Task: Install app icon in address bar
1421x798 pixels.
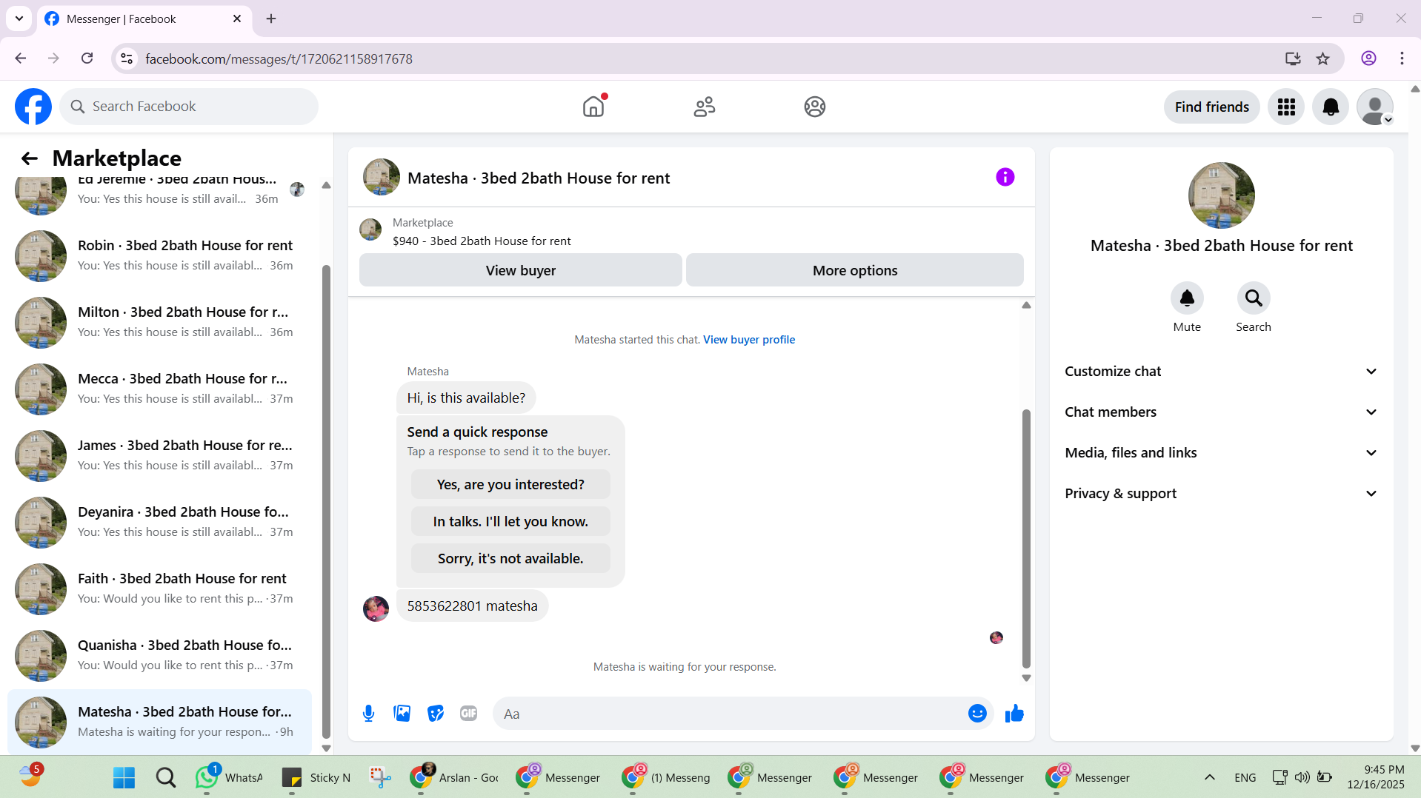Action: [1293, 58]
